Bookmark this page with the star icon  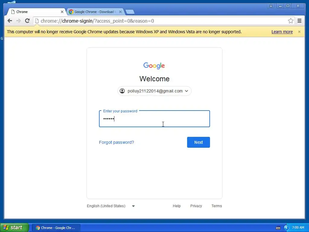click(291, 21)
